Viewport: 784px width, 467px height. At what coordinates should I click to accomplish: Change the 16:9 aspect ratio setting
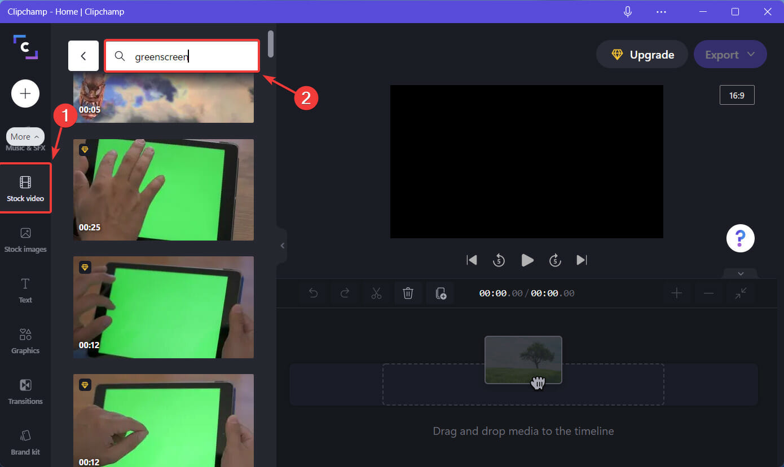click(737, 95)
